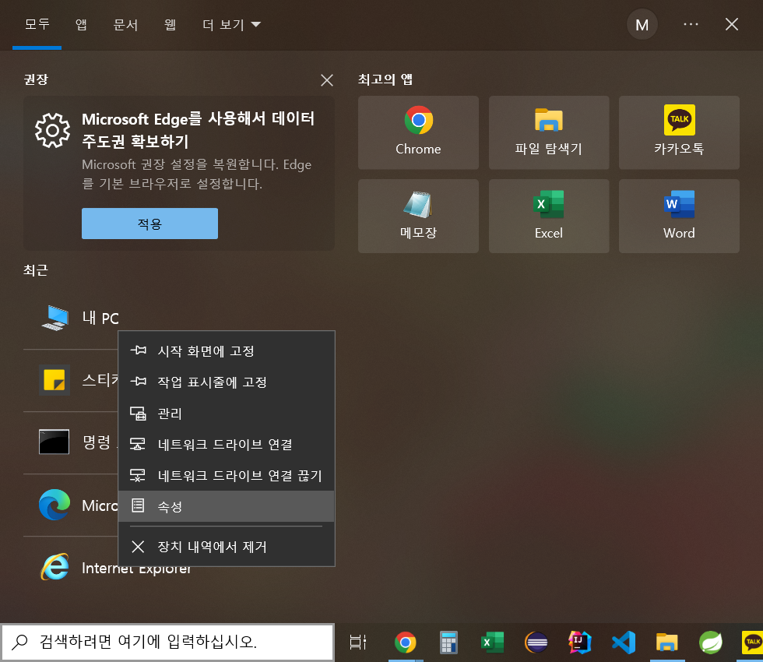763x662 pixels.
Task: Close the search panel
Action: [x=732, y=24]
